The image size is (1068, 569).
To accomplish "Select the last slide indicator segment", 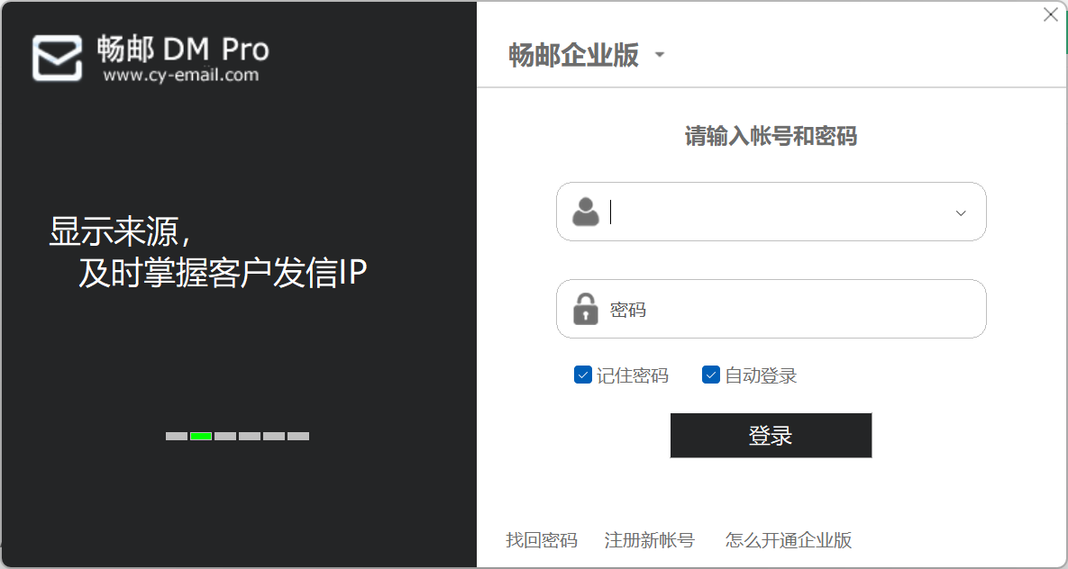I will [298, 437].
